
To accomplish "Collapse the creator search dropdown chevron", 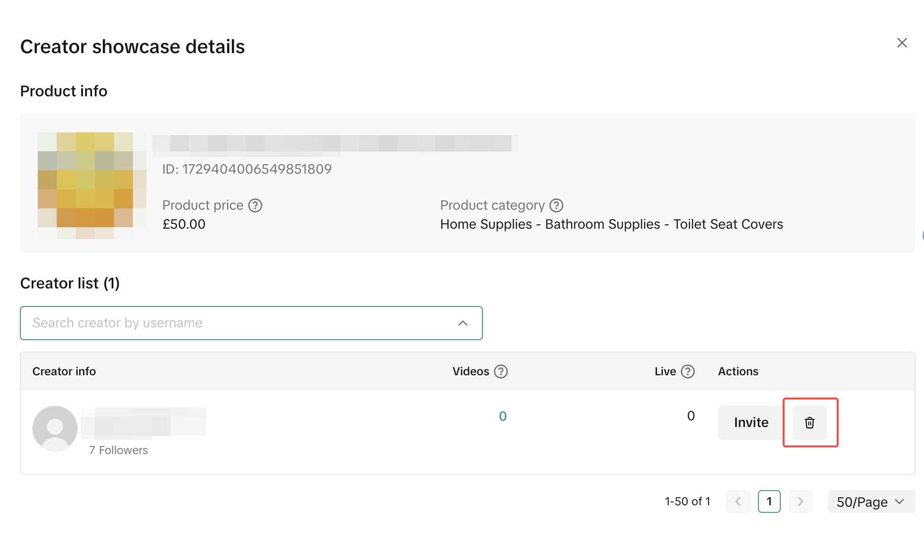I will pyautogui.click(x=463, y=323).
